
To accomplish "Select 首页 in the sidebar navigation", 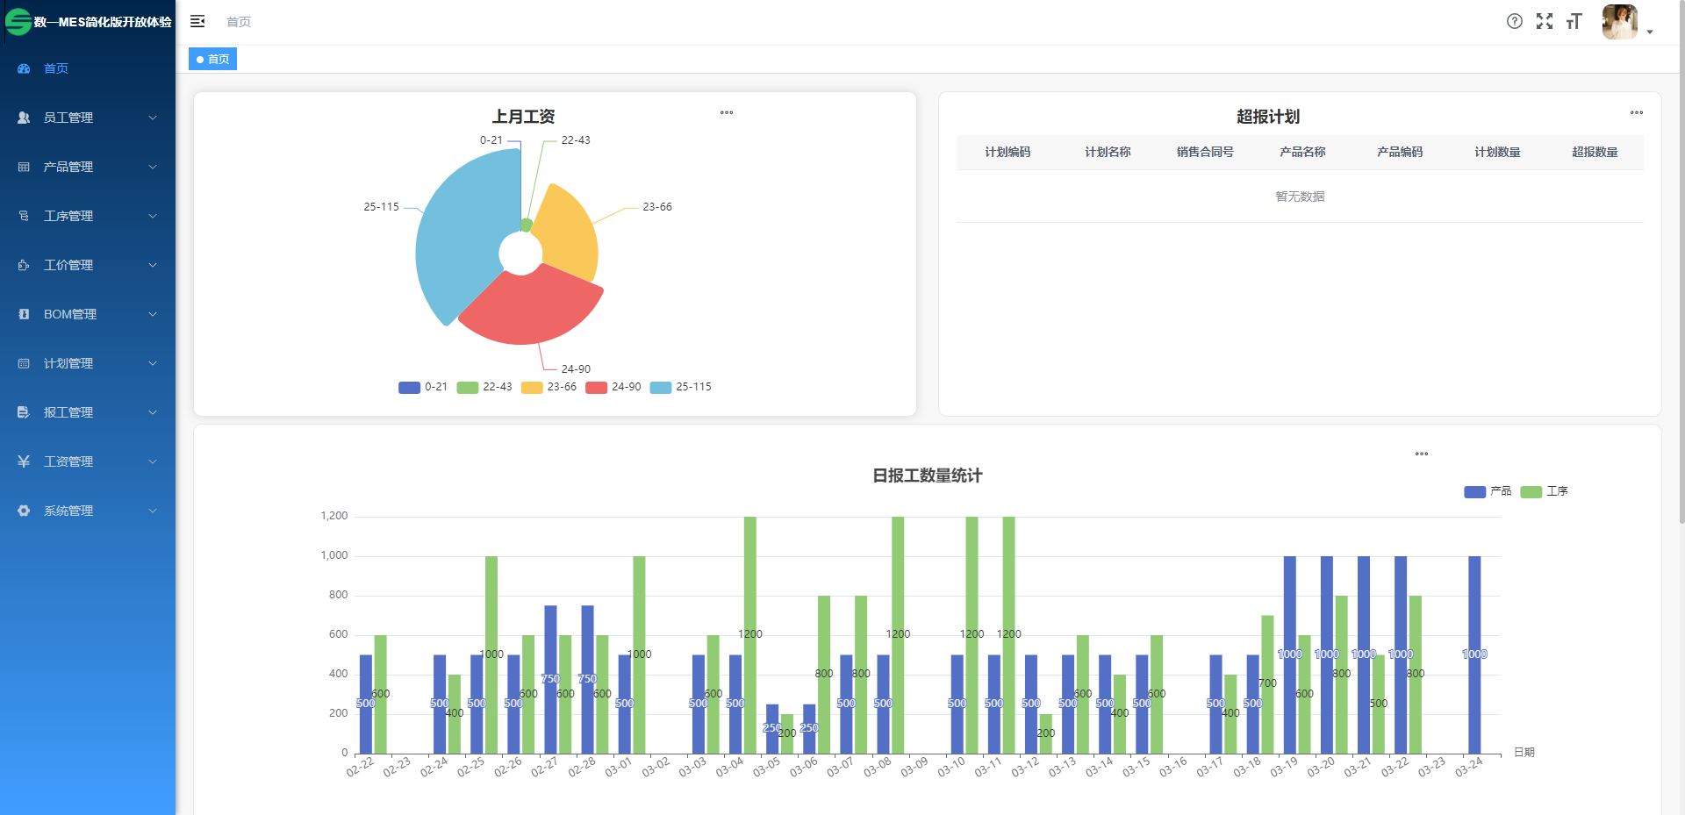I will 56,68.
